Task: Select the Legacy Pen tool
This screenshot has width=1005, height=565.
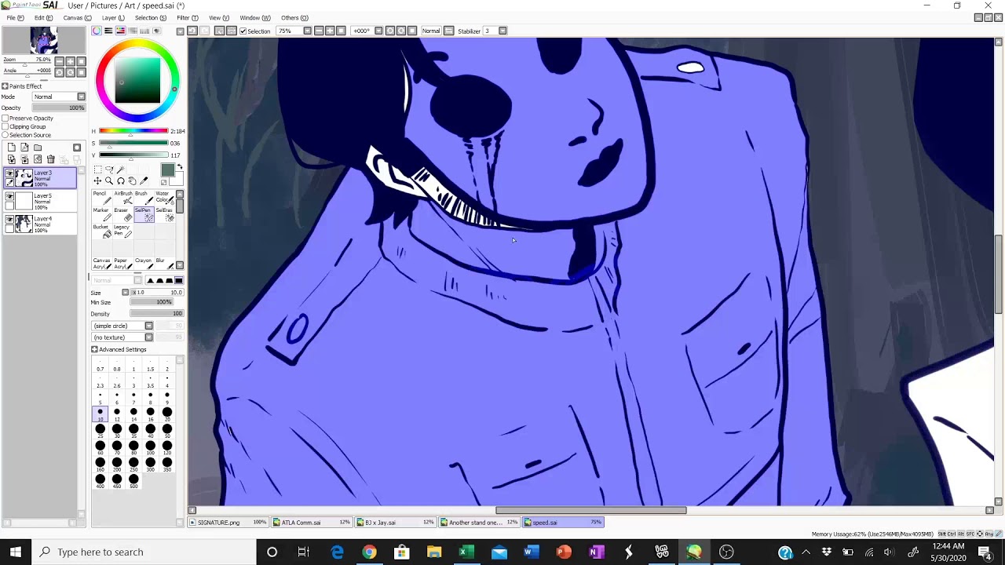Action: tap(123, 231)
